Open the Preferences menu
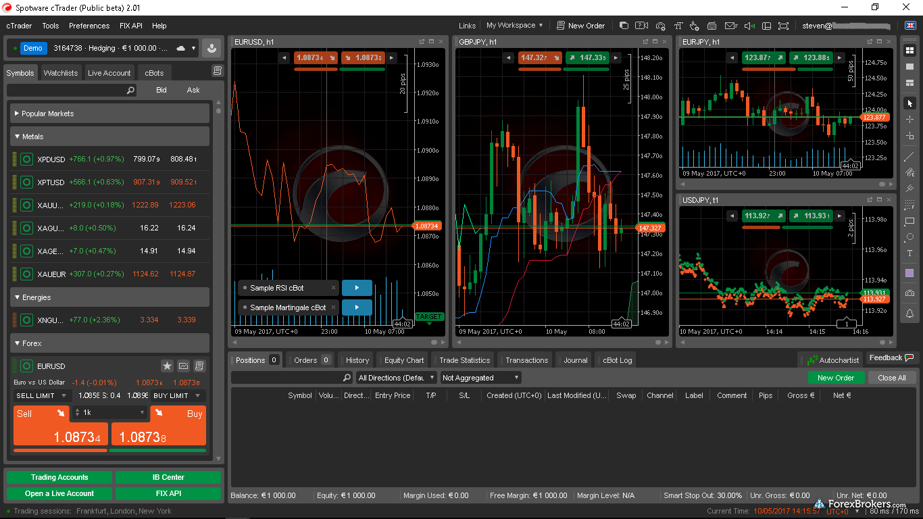The width and height of the screenshot is (923, 519). 89,26
